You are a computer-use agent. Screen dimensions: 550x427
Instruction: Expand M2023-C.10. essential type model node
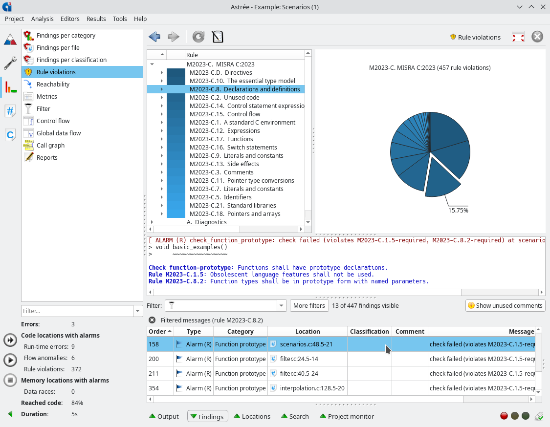pos(161,81)
